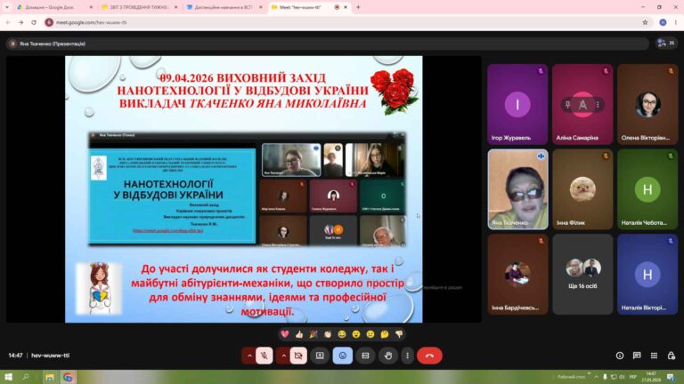The width and height of the screenshot is (684, 384).
Task: Send the surprised face reaction
Action: tap(356, 334)
